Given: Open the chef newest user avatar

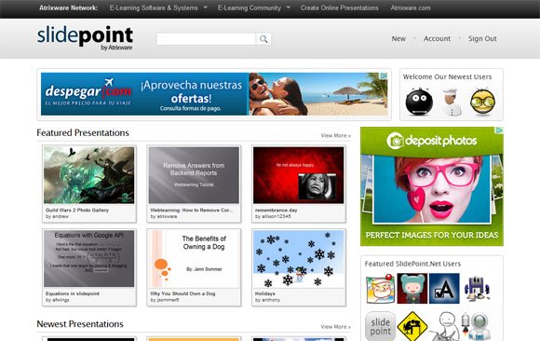Looking at the screenshot, I should [451, 102].
